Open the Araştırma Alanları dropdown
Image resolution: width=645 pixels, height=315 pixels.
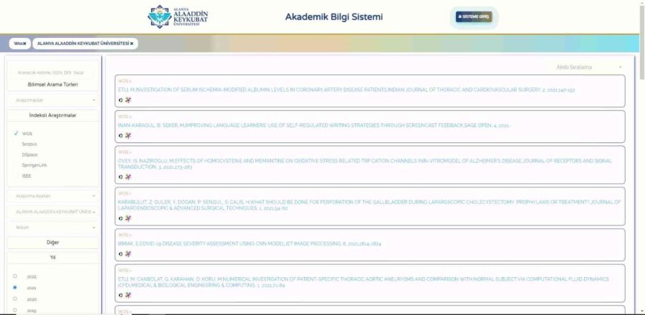(53, 195)
